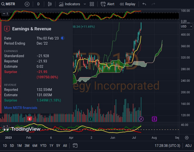Set time range to 1D
Image resolution: width=194 pixels, height=152 pixels.
click(x=5, y=146)
